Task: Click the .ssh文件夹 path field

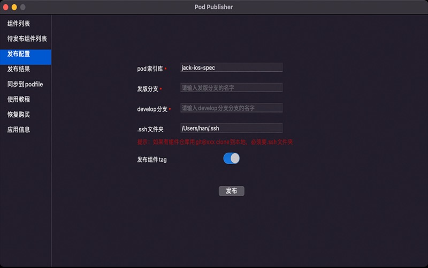Action: (232, 128)
